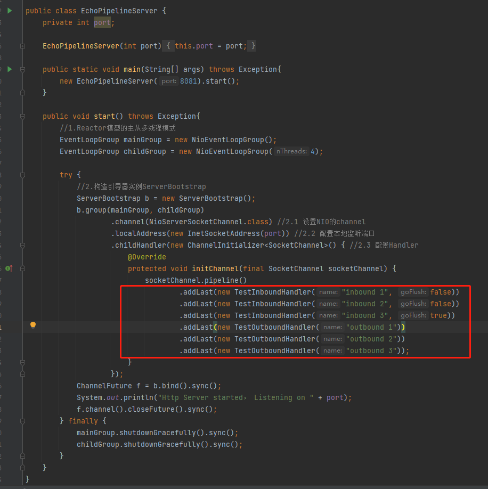Click 'throws Exception' on the start method

tap(162, 116)
